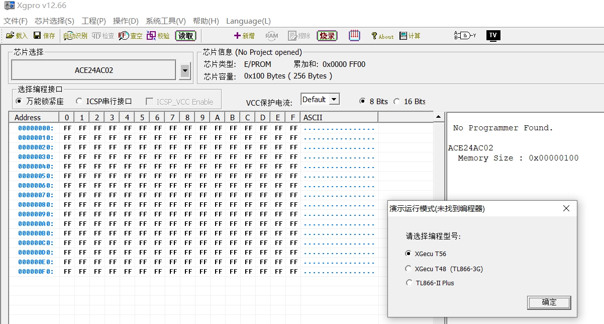
Task: Select the ICSP串行接口 radio option
Action: pos(79,101)
